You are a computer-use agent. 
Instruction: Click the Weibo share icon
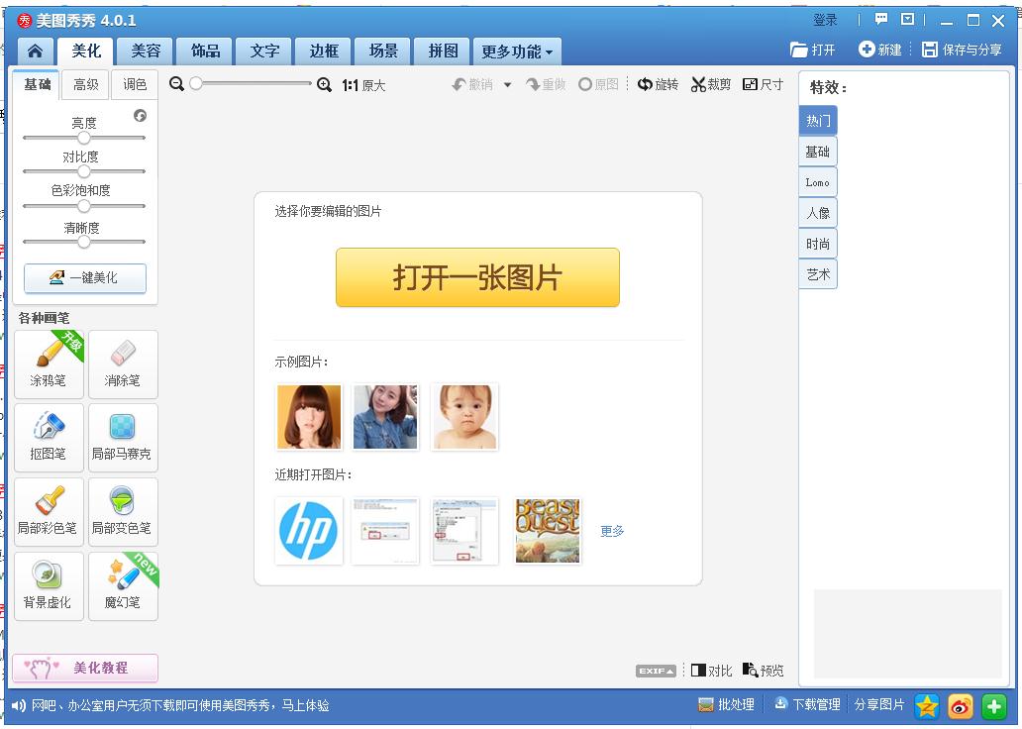pos(960,705)
